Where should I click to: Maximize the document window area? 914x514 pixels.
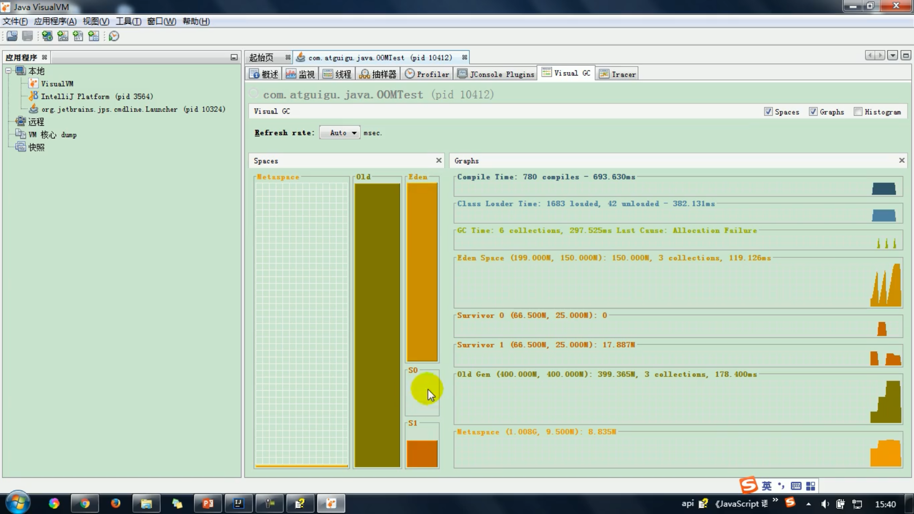[905, 55]
